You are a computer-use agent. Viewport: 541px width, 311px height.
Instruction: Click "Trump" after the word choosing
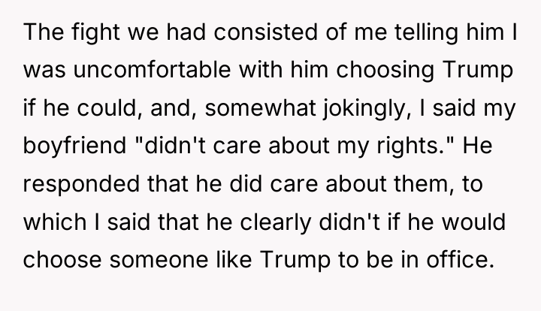(478, 71)
